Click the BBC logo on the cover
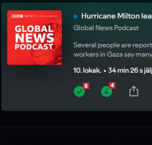Viewport: 152px width, 145px height. click(17, 16)
